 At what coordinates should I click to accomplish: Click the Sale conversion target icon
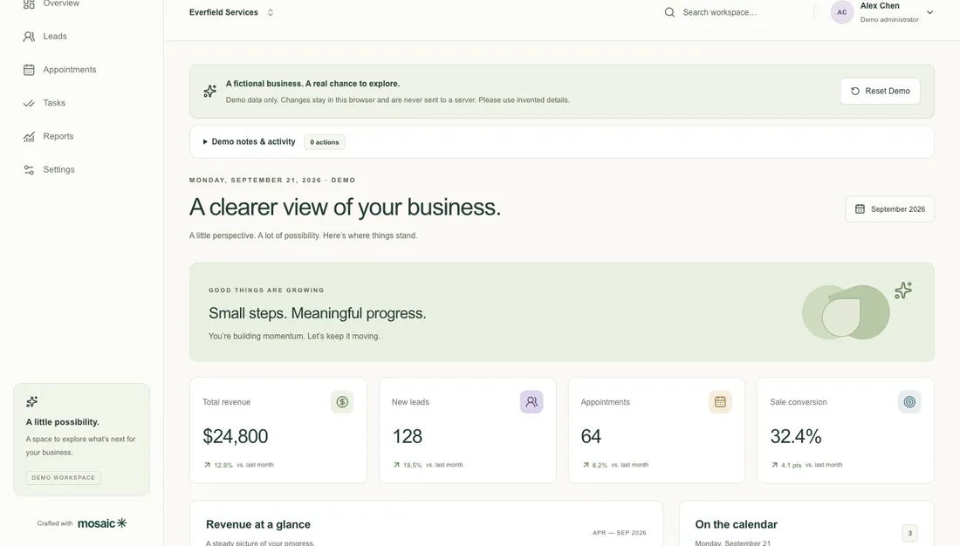click(x=909, y=402)
